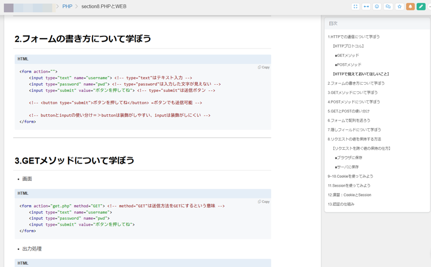Screen dimensions: 431x267
Task: Click the 画面 bullet text
Action: click(x=27, y=179)
